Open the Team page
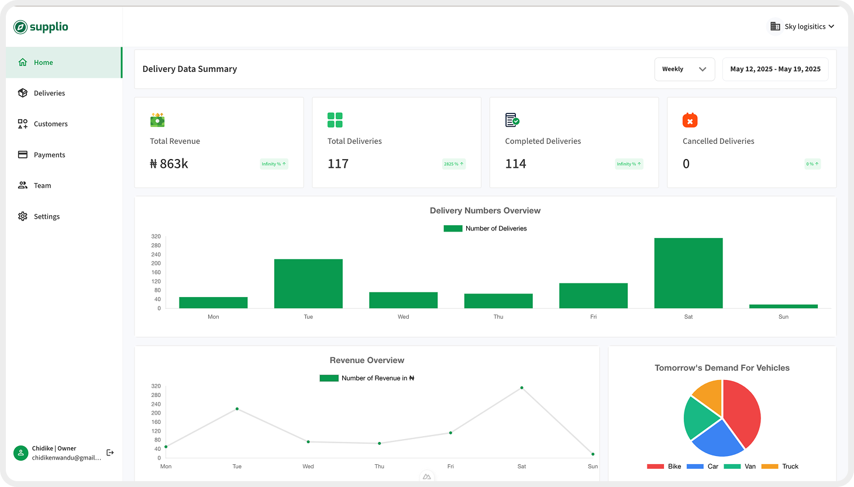The height and width of the screenshot is (487, 854). pos(42,185)
